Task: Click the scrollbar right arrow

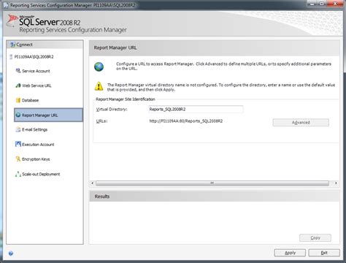Action: coord(336,183)
